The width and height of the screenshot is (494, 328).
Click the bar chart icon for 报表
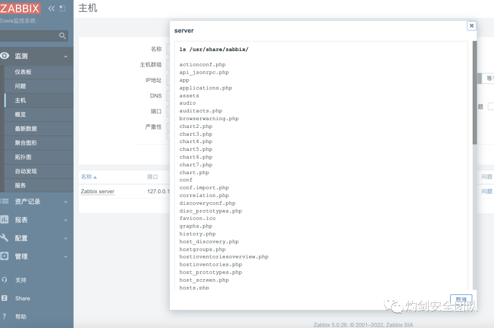(x=5, y=219)
